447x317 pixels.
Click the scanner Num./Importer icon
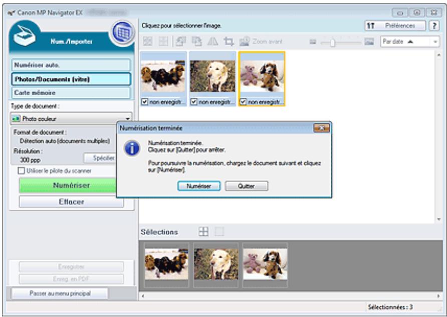click(25, 36)
